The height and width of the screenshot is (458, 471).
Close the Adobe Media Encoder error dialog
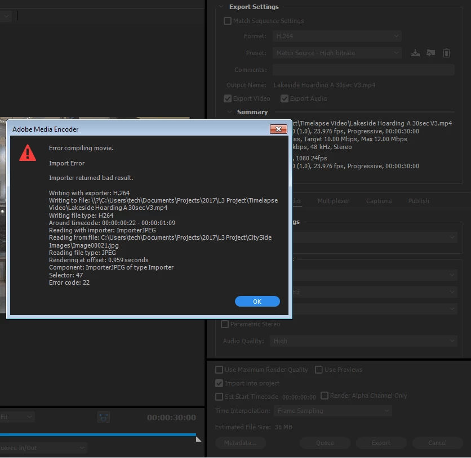278,129
